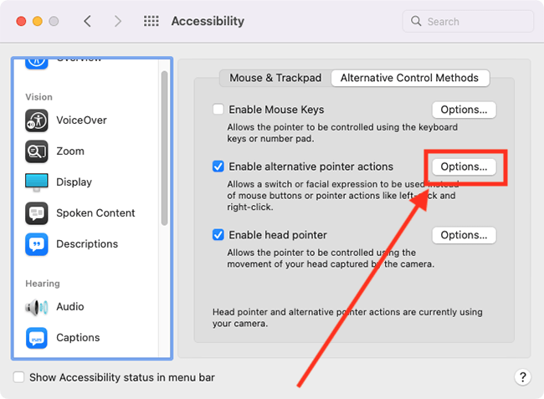Viewport: 544px width, 399px height.
Task: Select the VoiceOver sidebar icon
Action: (37, 120)
